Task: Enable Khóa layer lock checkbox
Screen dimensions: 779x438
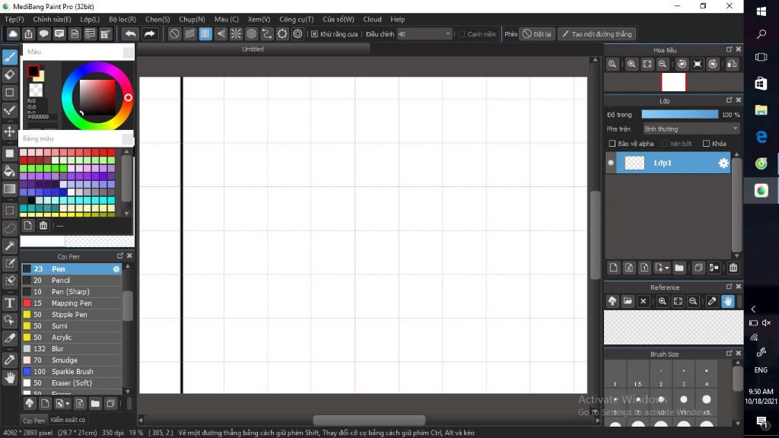Action: pos(706,144)
